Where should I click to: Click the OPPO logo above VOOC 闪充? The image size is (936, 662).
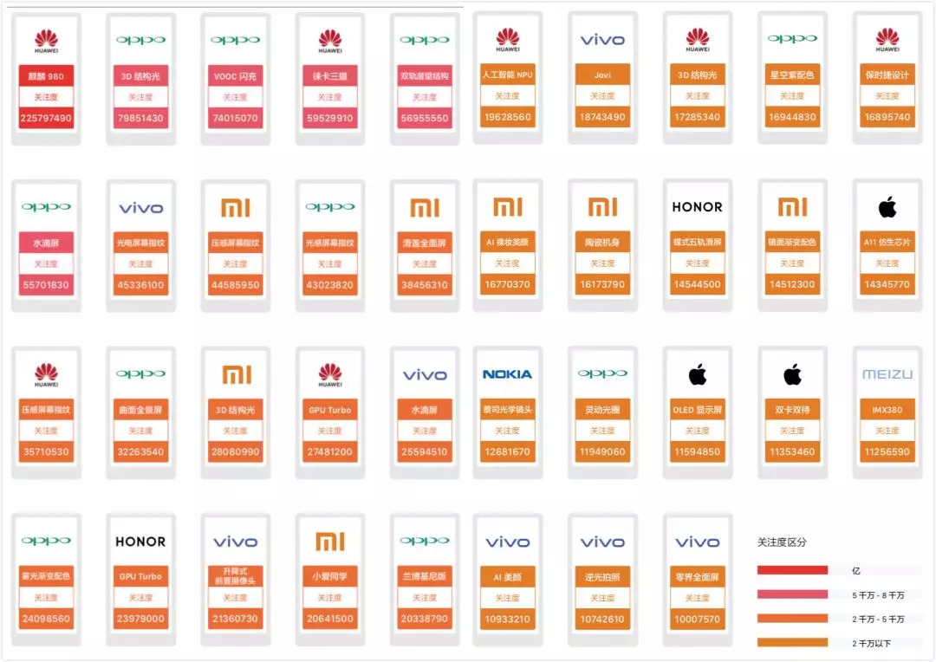[235, 40]
